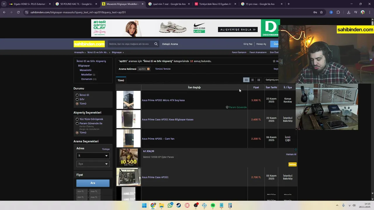Open WhatsApp from the taskbar
374x210 pixels.
coord(170,205)
